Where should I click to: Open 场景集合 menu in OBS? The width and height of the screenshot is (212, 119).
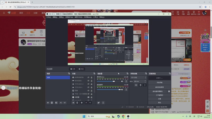coord(88,17)
